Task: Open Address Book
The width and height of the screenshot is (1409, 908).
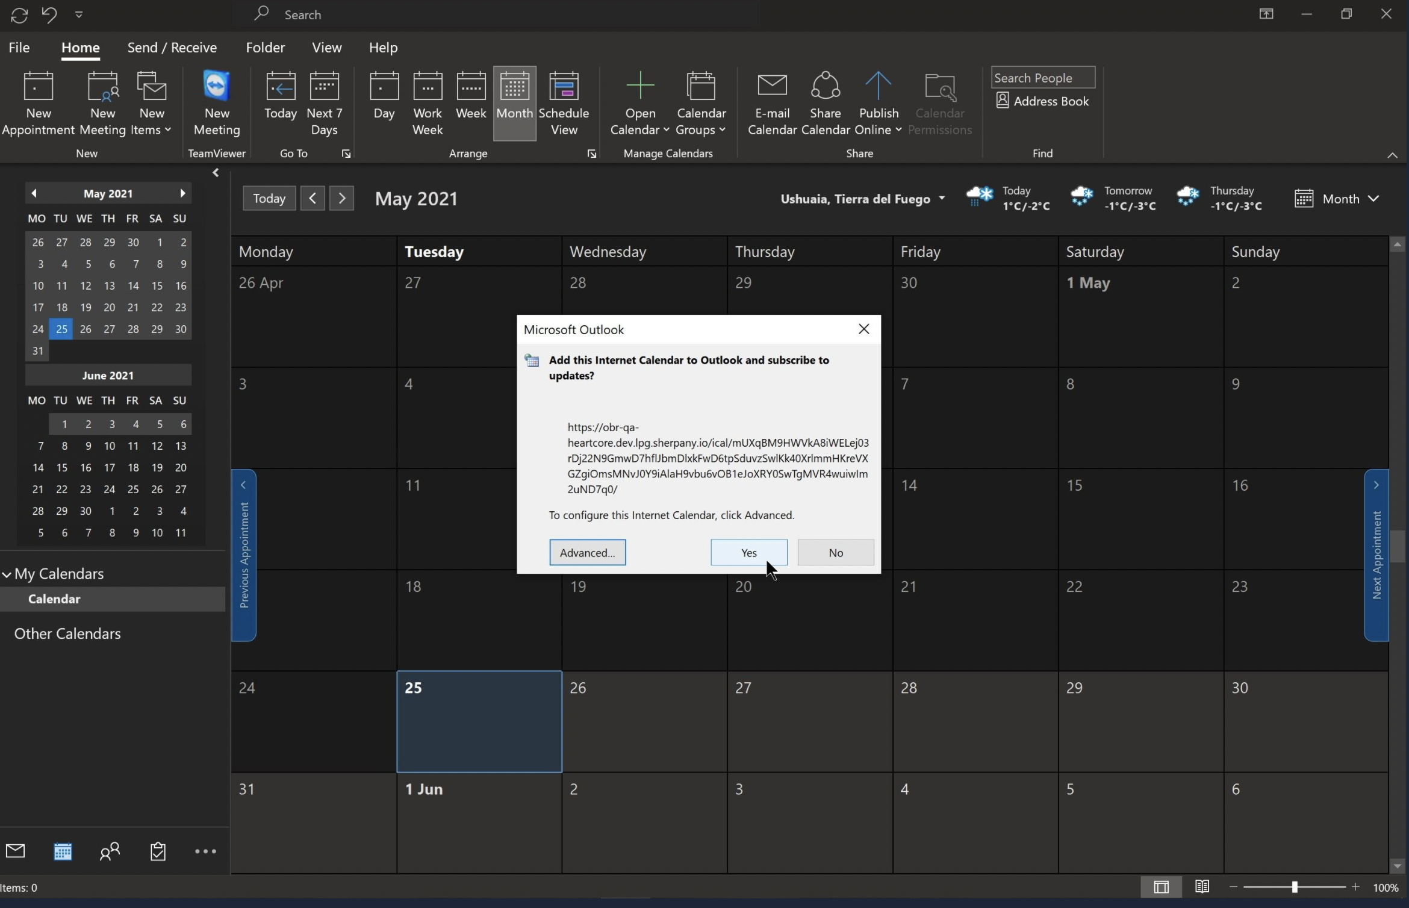Action: [x=1043, y=101]
